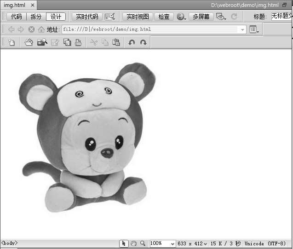Expand the address bar dropdown arrow
The width and height of the screenshot is (293, 249).
tap(243, 29)
